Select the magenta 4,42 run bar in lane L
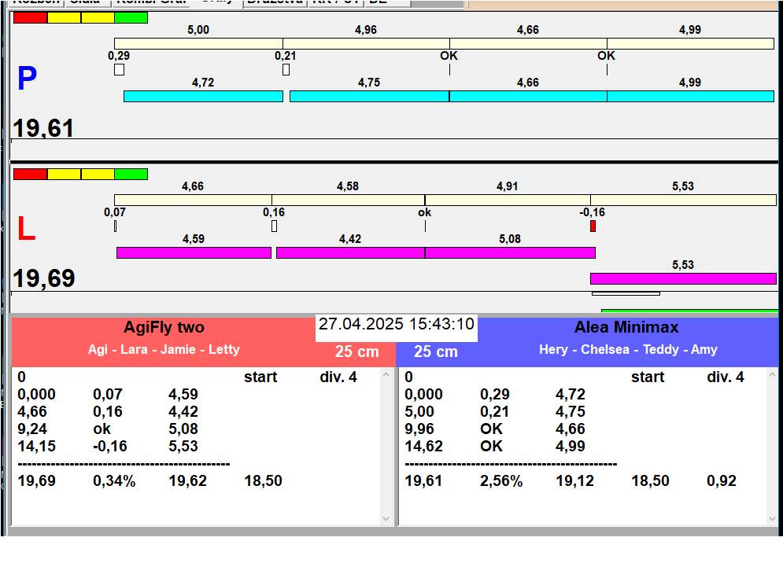The width and height of the screenshot is (783, 563). click(350, 252)
